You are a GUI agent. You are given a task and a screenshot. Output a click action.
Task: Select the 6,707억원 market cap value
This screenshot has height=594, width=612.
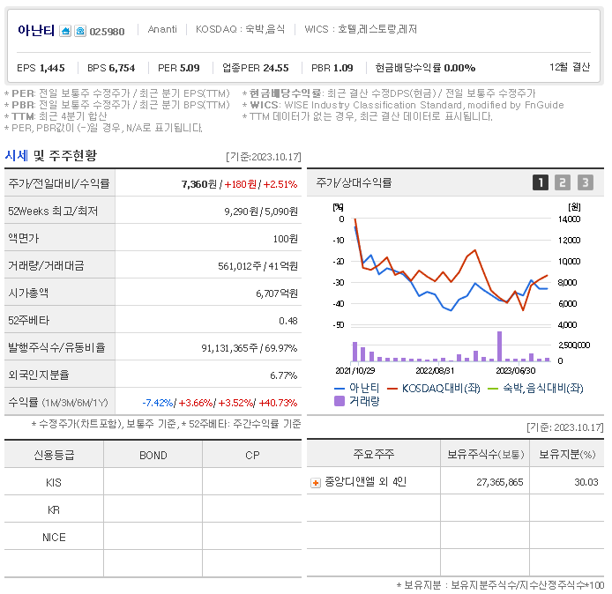pos(277,293)
